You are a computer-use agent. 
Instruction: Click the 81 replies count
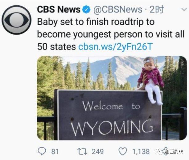click(x=55, y=151)
